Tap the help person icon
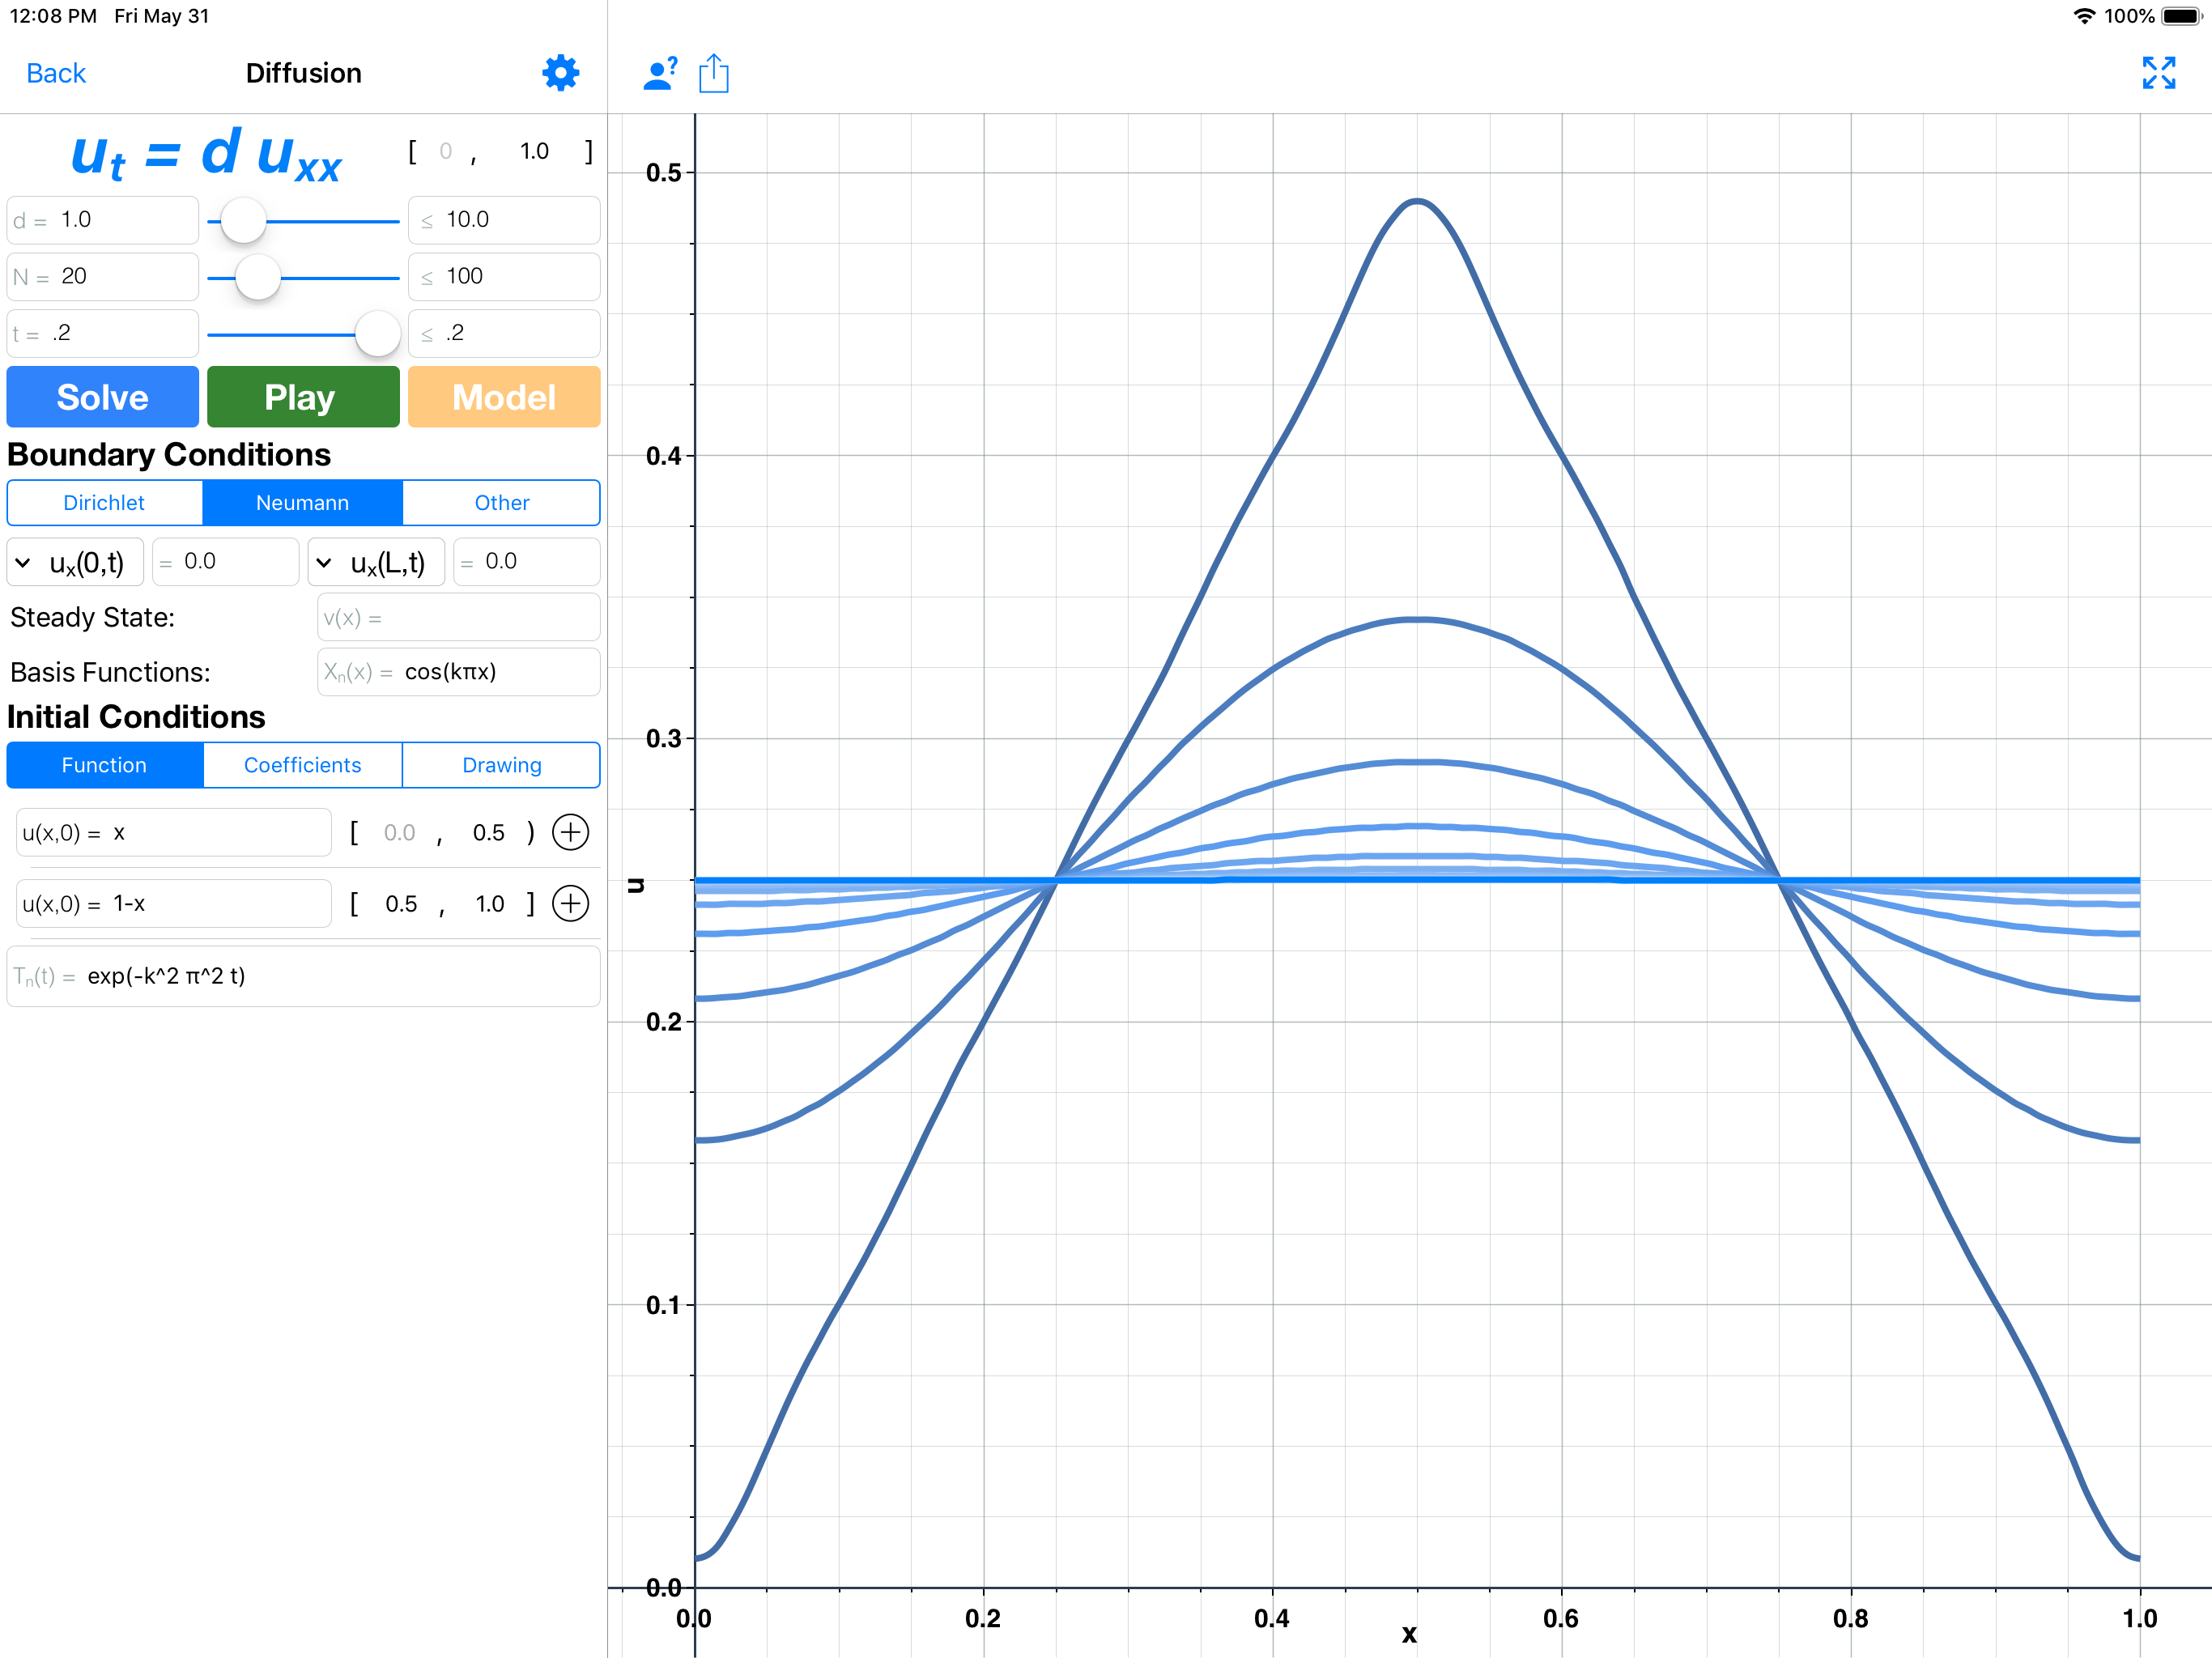Image resolution: width=2212 pixels, height=1658 pixels. 659,74
